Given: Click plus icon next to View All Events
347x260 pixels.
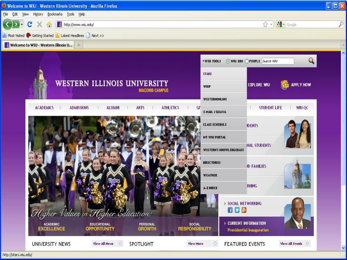Looking at the screenshot, I should coord(307,243).
